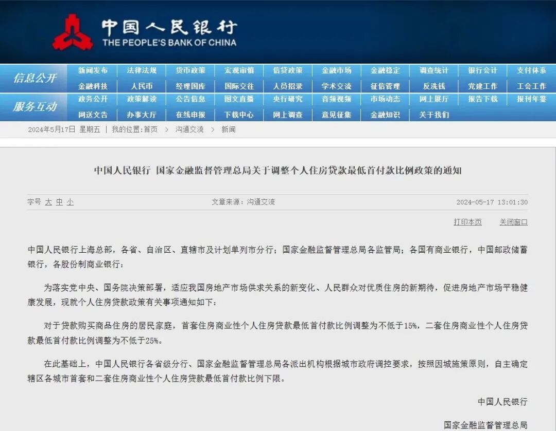Open 网送文告 page

pos(93,115)
